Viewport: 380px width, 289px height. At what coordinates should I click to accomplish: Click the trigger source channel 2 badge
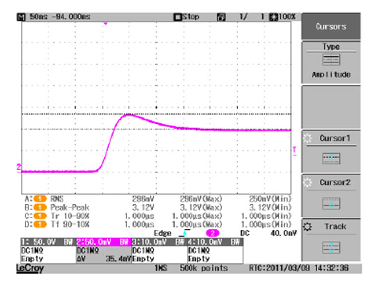[212, 233]
